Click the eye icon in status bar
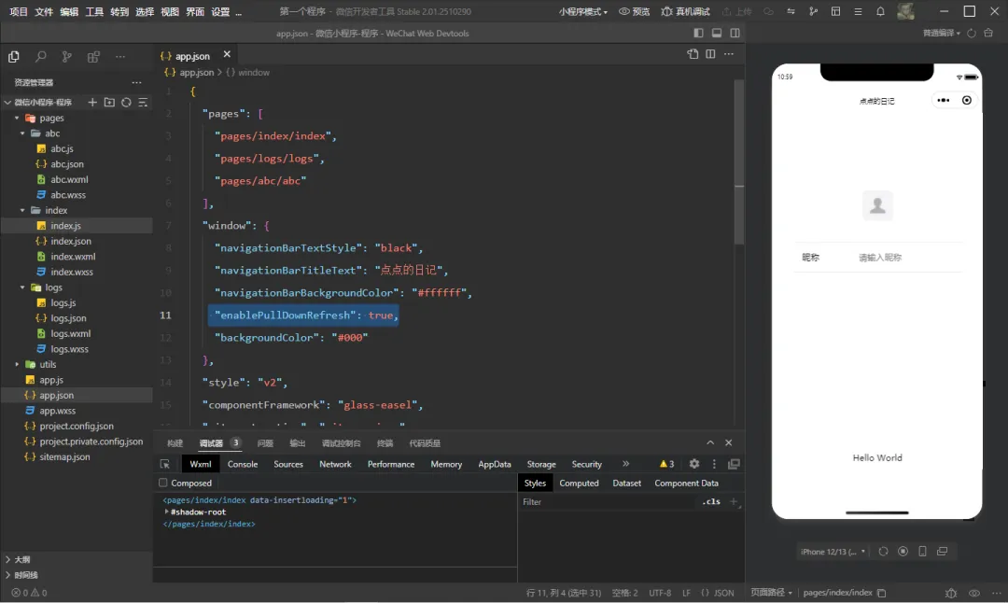 point(973,593)
